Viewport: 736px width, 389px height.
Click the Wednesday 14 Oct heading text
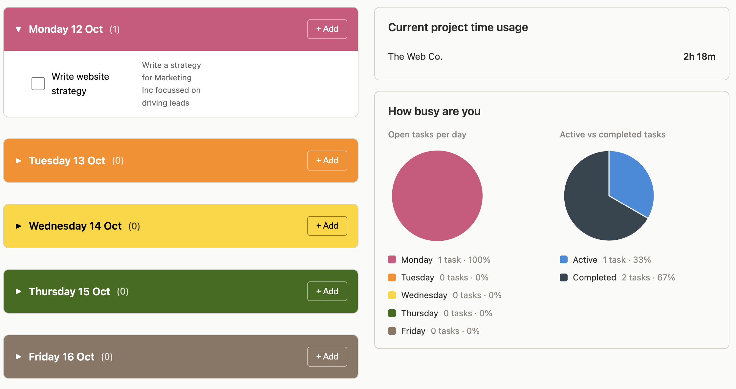[x=75, y=226]
